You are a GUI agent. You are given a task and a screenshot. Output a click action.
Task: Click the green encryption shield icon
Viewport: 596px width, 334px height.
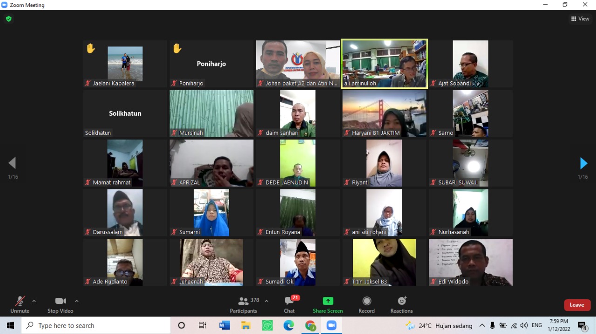point(8,19)
